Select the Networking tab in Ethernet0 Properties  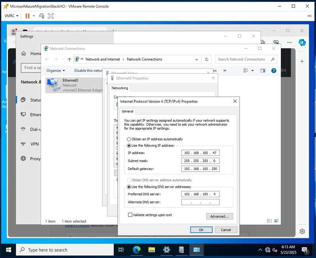click(120, 88)
